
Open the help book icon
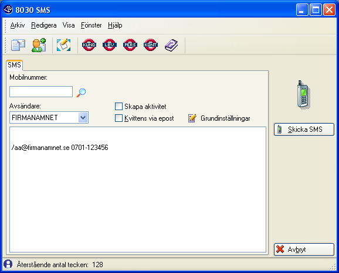171,45
